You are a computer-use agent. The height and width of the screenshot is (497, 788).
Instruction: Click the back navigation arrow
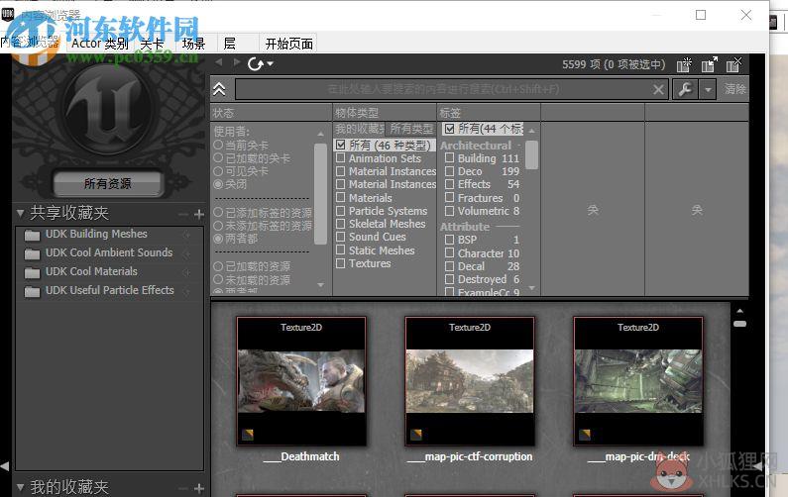pyautogui.click(x=219, y=62)
